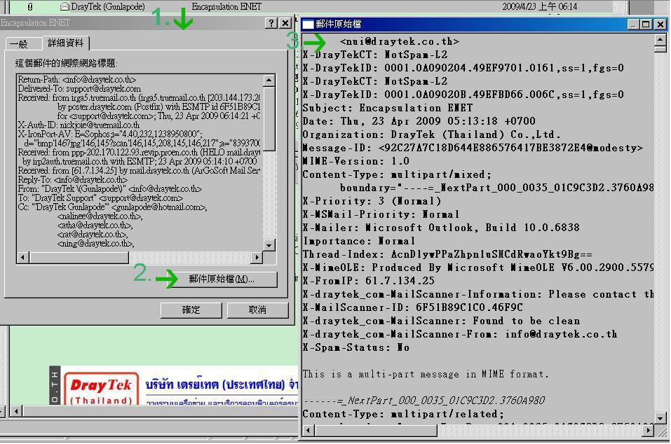Click left arrow of headers box horizontal scrollbar
The height and width of the screenshot is (444, 671).
23,257
